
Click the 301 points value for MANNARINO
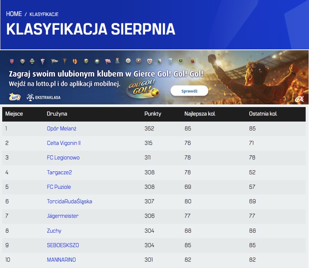[x=149, y=260]
